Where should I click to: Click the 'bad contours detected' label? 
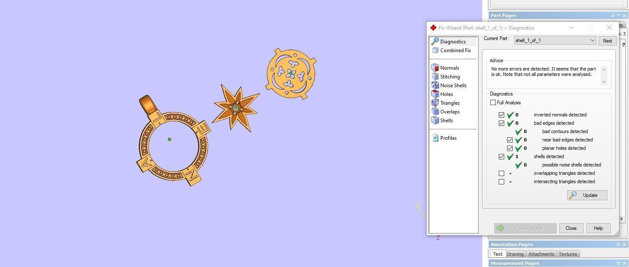[565, 131]
